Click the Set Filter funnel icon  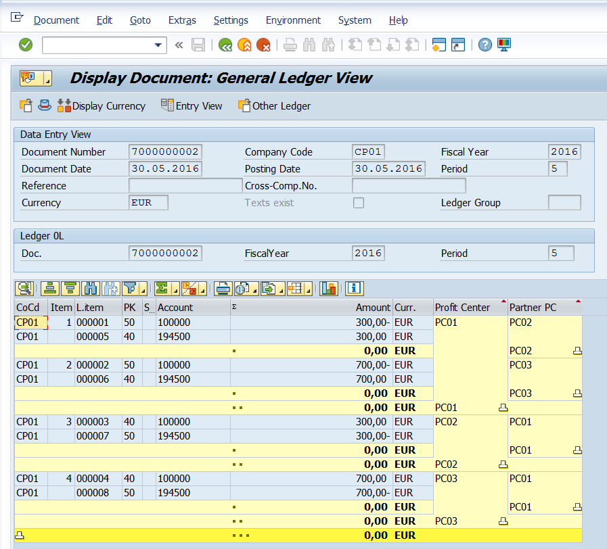[x=131, y=289]
